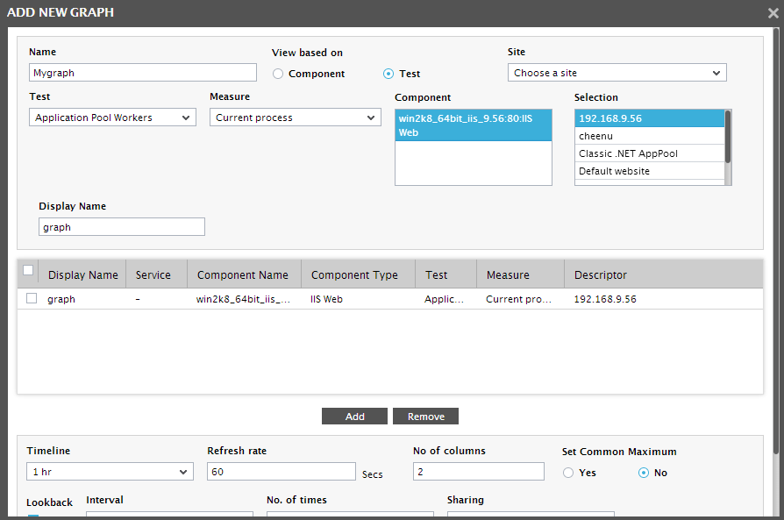Select Default website in Selection list
784x520 pixels.
tap(649, 171)
